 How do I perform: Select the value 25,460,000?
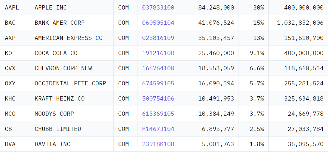tap(216, 53)
